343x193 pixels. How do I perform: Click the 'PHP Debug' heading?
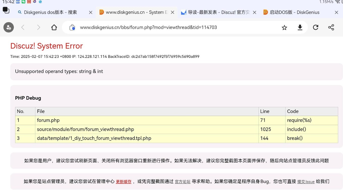[x=28, y=98]
